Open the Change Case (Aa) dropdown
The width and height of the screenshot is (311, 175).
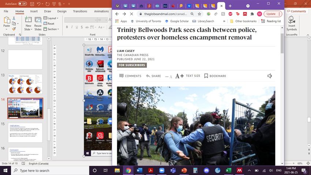coord(101,27)
